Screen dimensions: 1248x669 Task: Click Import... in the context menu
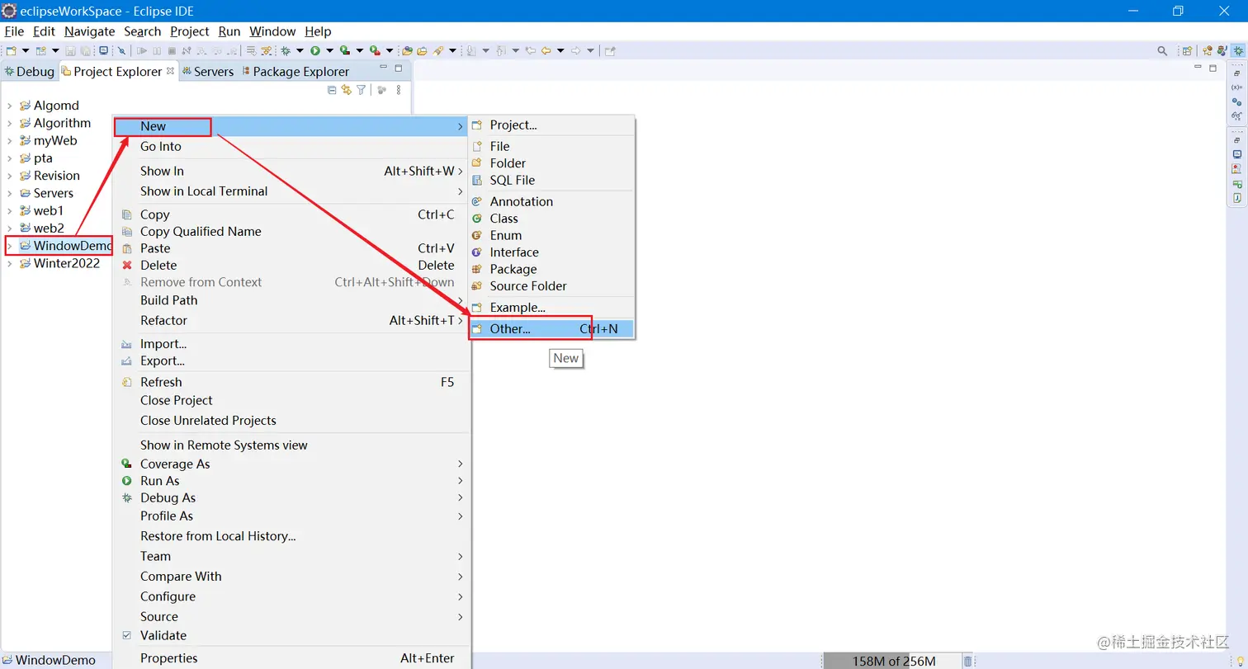pyautogui.click(x=292, y=344)
